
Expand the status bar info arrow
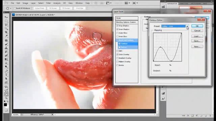coord(52,114)
